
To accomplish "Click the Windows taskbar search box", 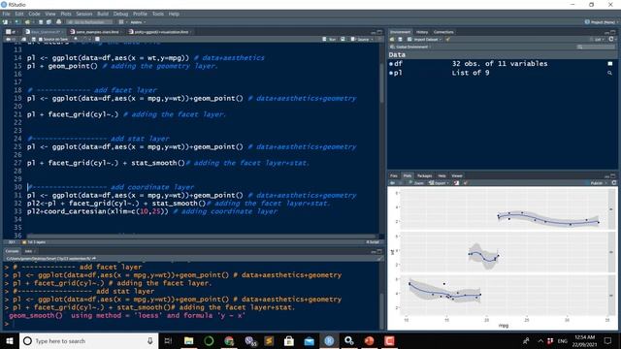I will (88, 340).
